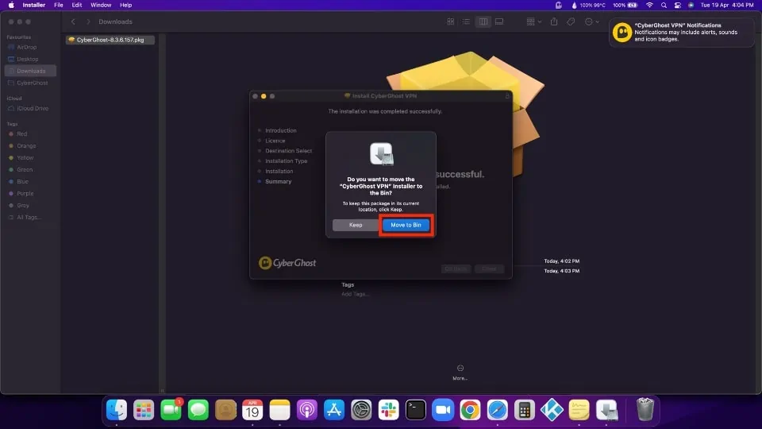Open Podcasts from the Dock

point(307,410)
